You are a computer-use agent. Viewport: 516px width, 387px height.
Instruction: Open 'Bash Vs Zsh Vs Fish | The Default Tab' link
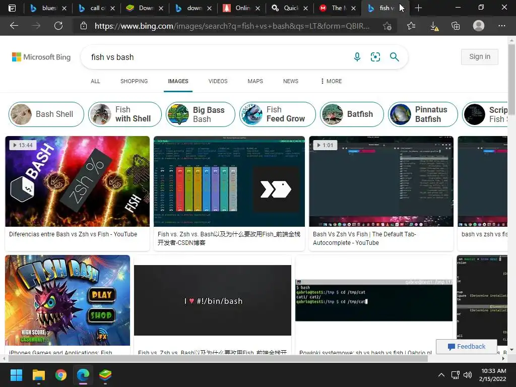pos(365,238)
